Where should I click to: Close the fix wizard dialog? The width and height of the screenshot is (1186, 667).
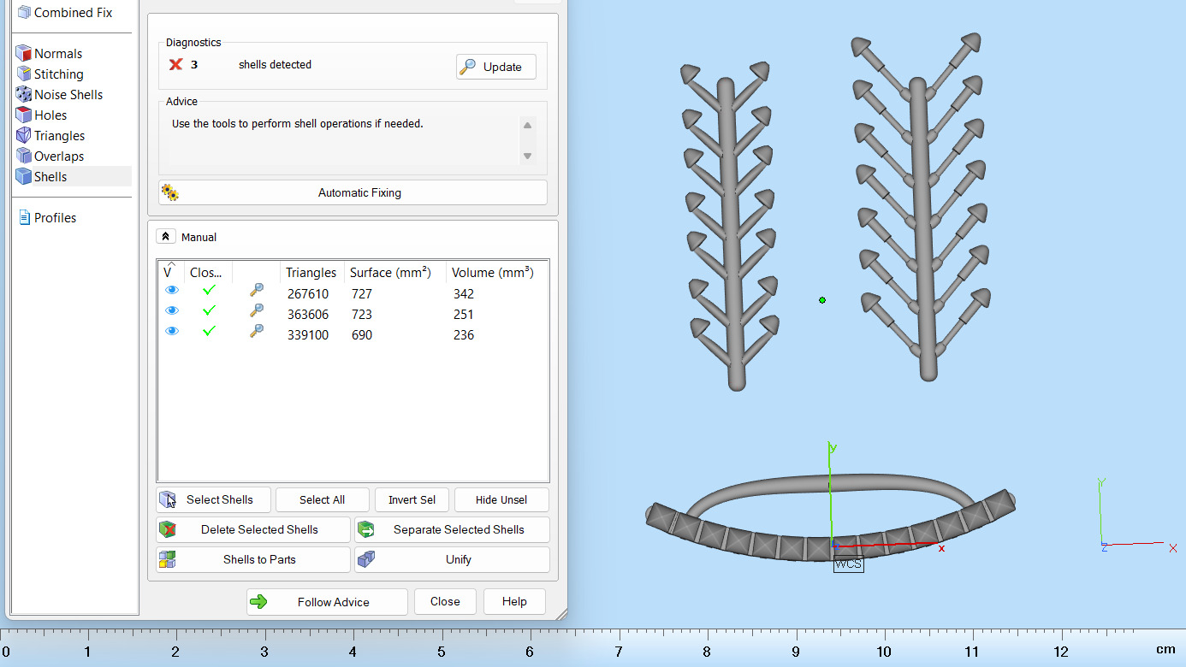pyautogui.click(x=445, y=602)
